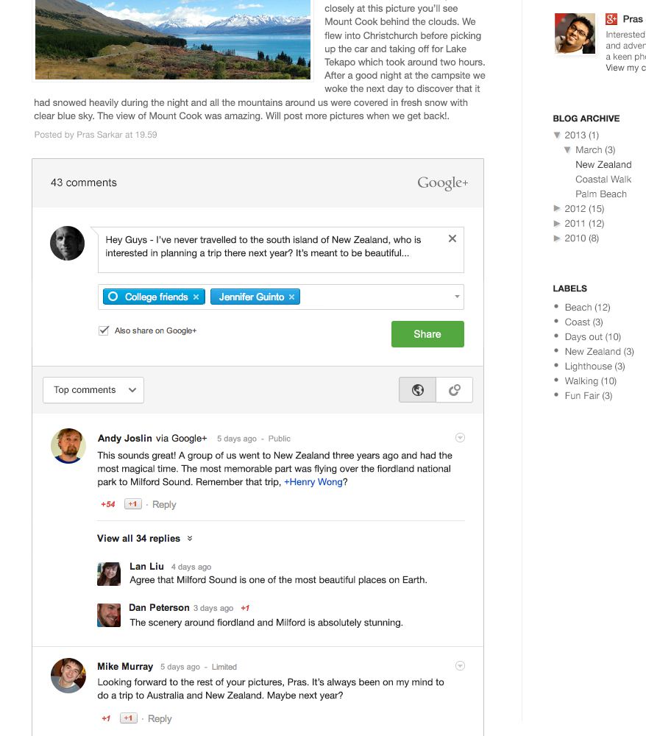Remove the College friends chip
Viewport: 646px width, 736px height.
coord(196,297)
